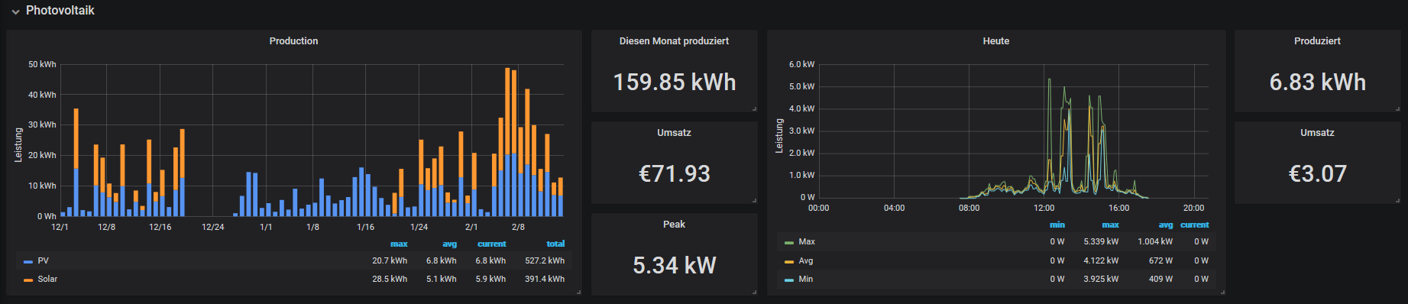Sort Heute legend by min column
Image resolution: width=1408 pixels, height=304 pixels.
coord(1057,225)
